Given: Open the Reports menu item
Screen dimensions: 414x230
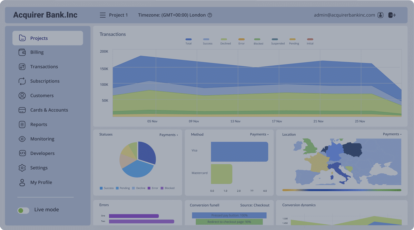Looking at the screenshot, I should click(39, 125).
